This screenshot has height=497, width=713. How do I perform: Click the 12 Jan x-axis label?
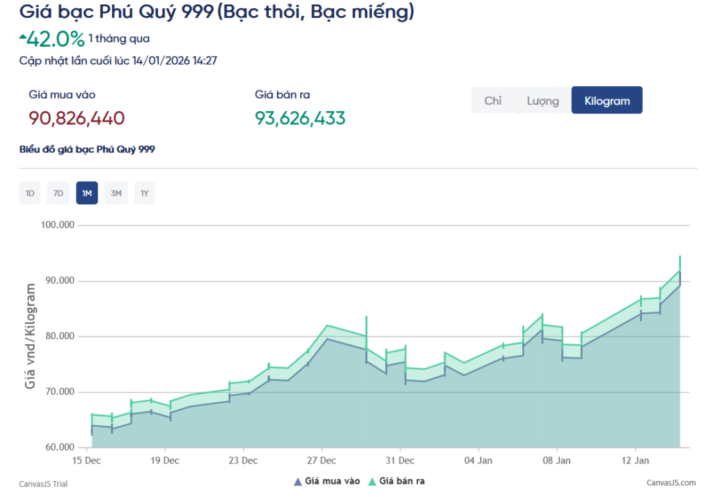pyautogui.click(x=635, y=460)
